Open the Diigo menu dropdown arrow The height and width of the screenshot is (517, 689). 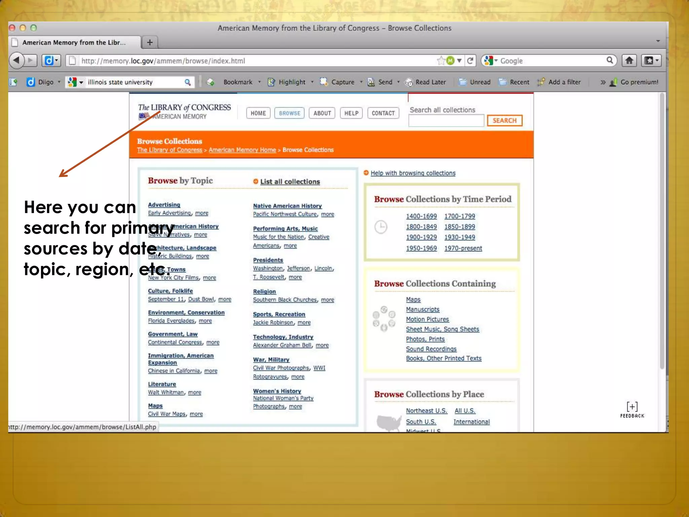[59, 82]
